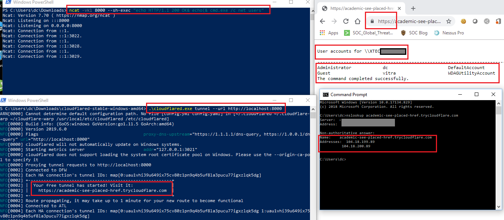This screenshot has height=220, width=504.
Task: Click 'Administrator' account name in browser
Action: (x=334, y=68)
